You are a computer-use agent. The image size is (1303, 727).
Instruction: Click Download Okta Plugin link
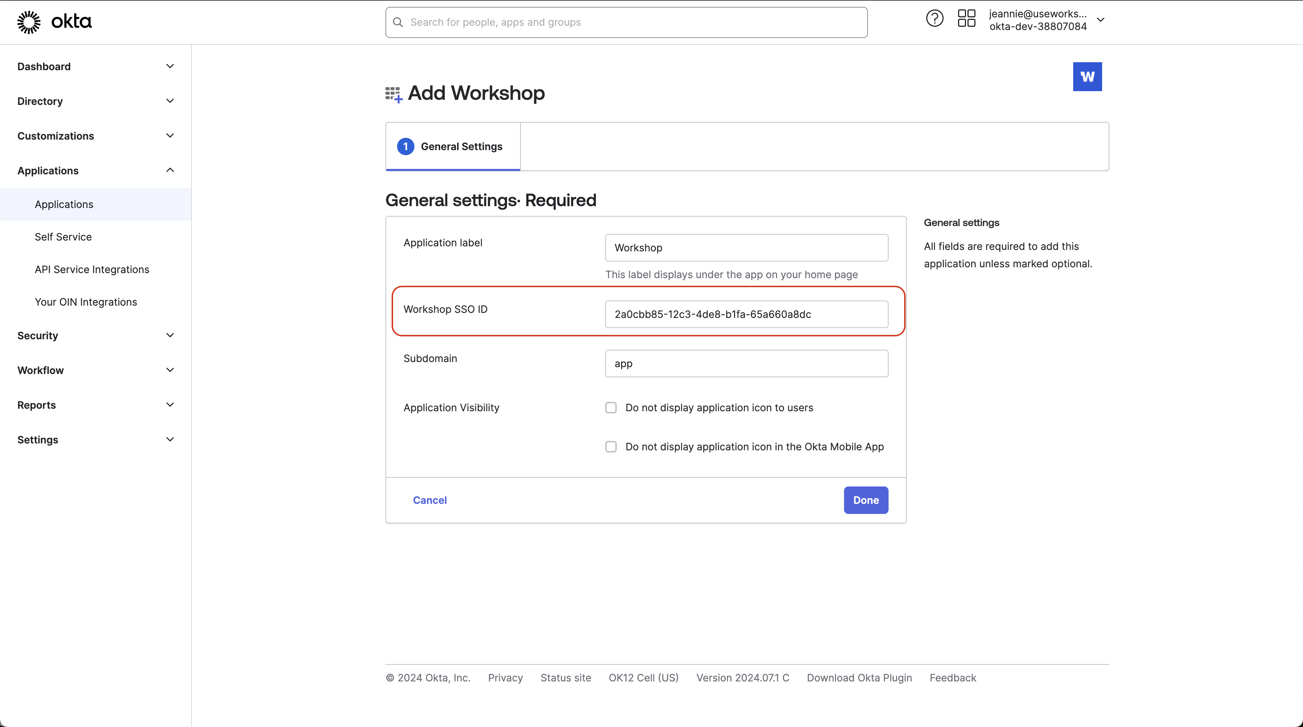[859, 677]
